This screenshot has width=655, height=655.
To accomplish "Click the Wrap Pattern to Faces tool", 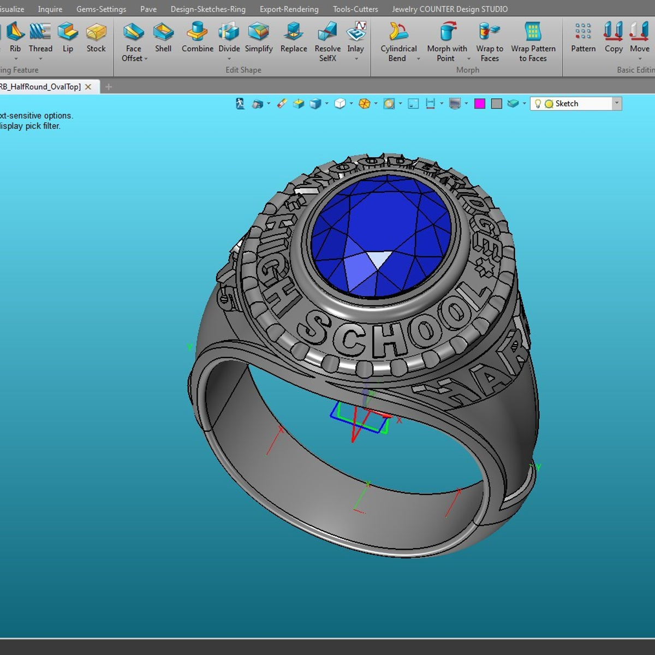I will (x=533, y=42).
